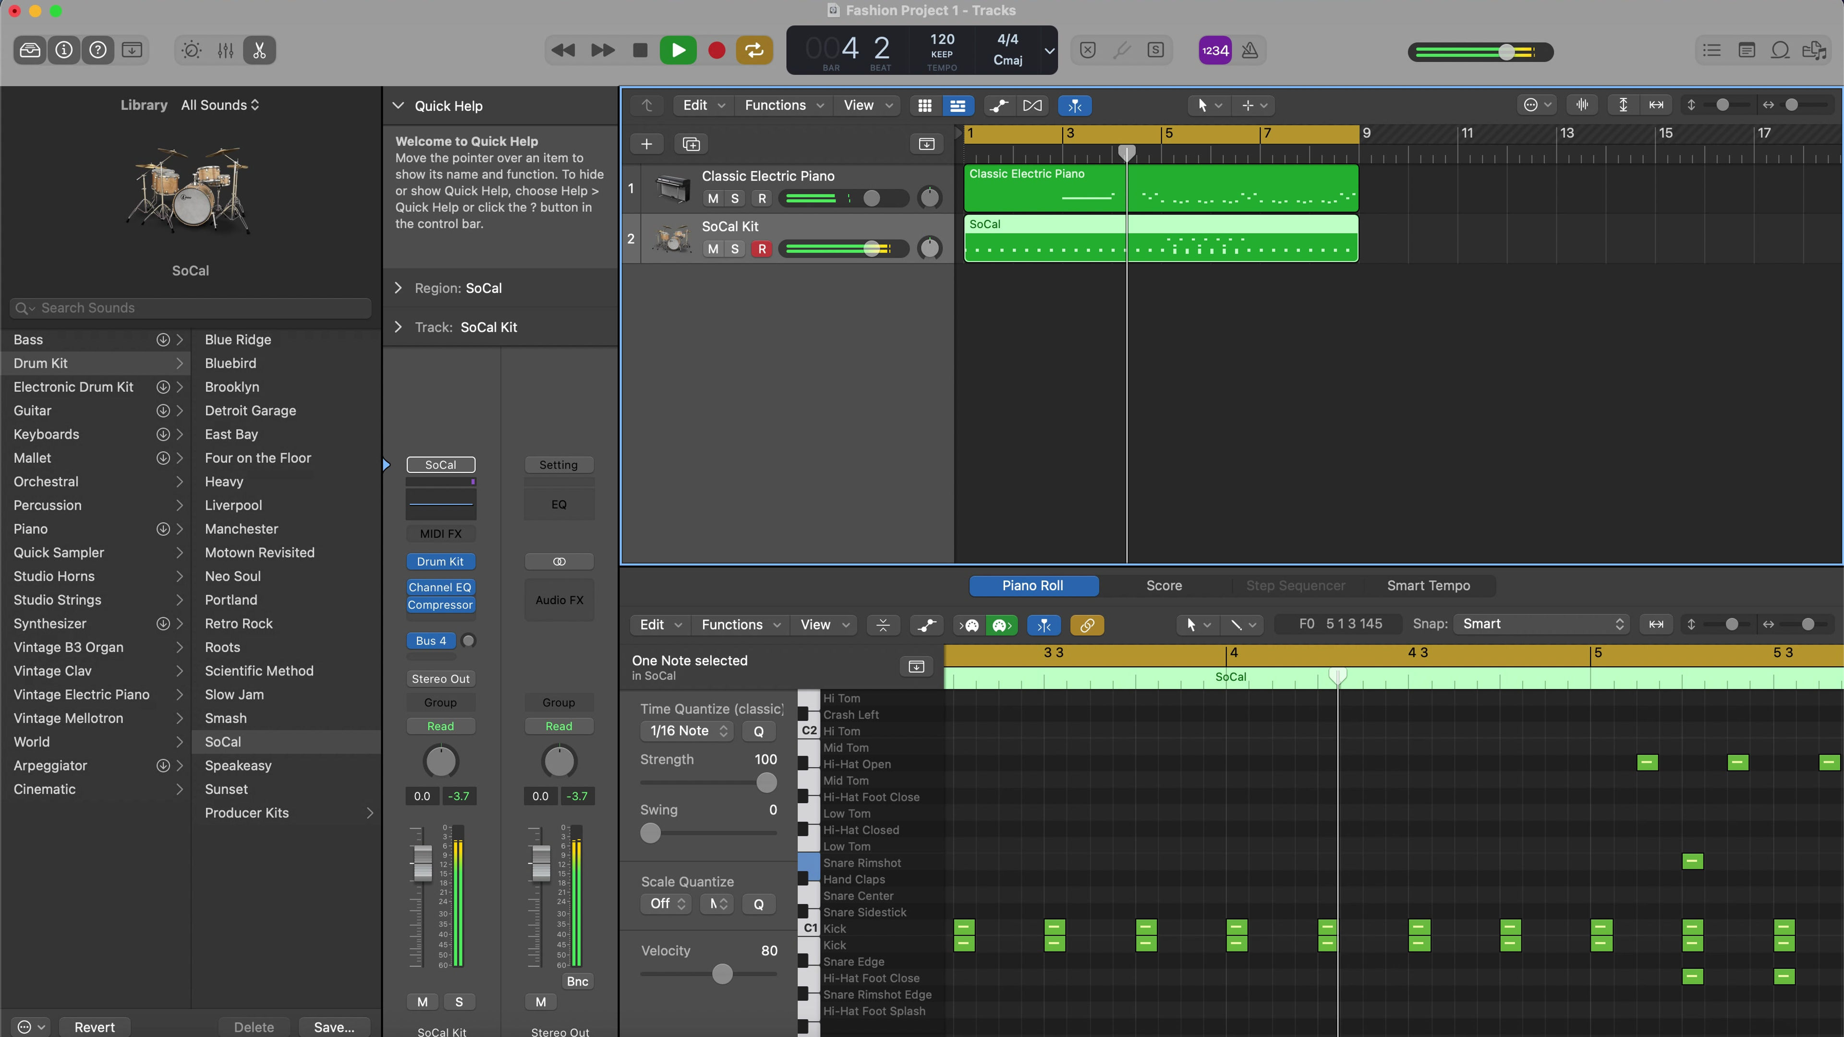
Task: Toggle the Metronome click icon
Action: (x=1250, y=50)
